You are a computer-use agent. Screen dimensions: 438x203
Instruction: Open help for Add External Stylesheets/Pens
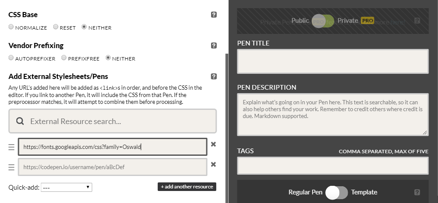[x=214, y=76]
